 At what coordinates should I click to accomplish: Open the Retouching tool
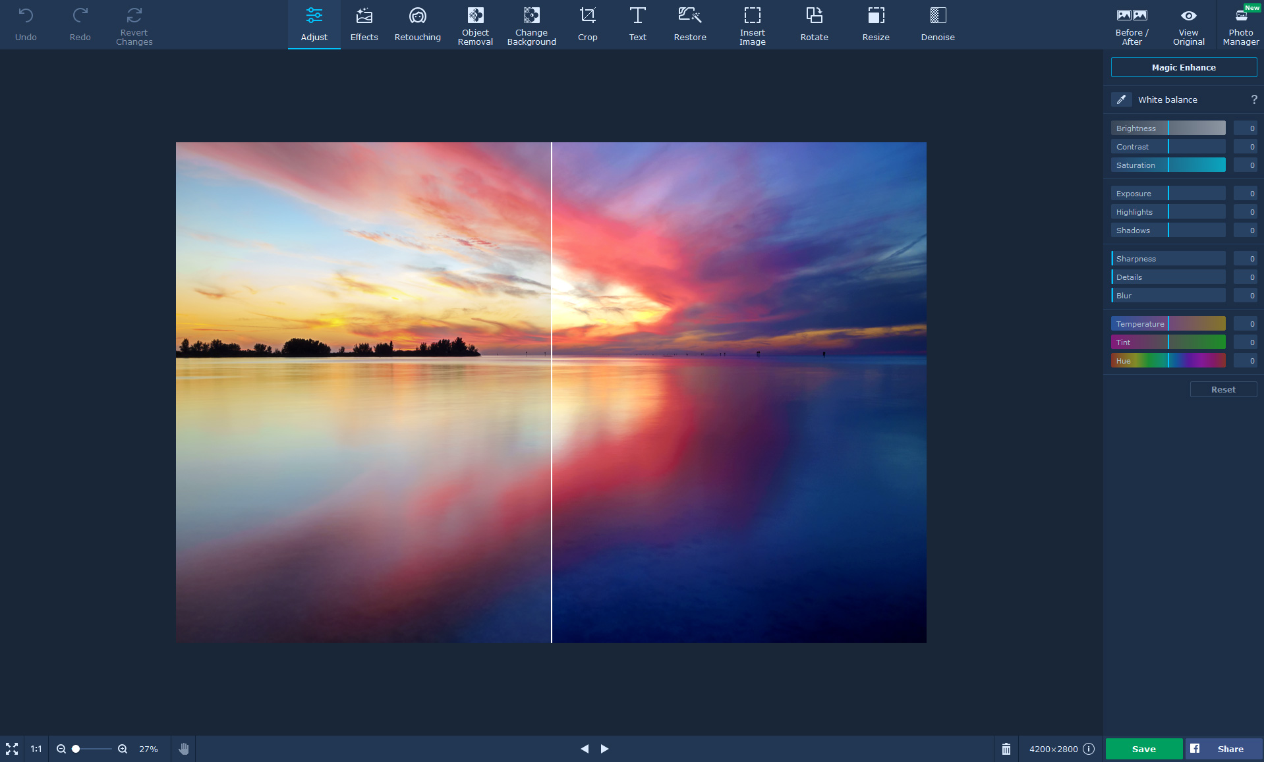pyautogui.click(x=417, y=25)
